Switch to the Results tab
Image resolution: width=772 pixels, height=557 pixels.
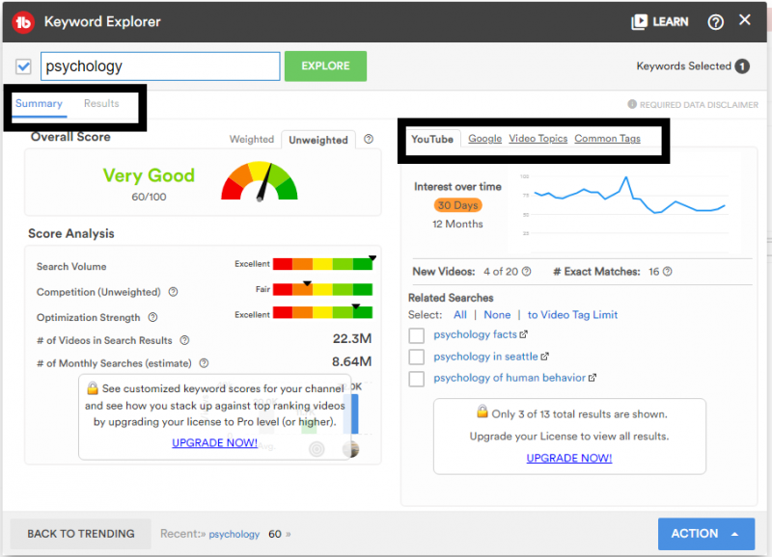[x=101, y=104]
